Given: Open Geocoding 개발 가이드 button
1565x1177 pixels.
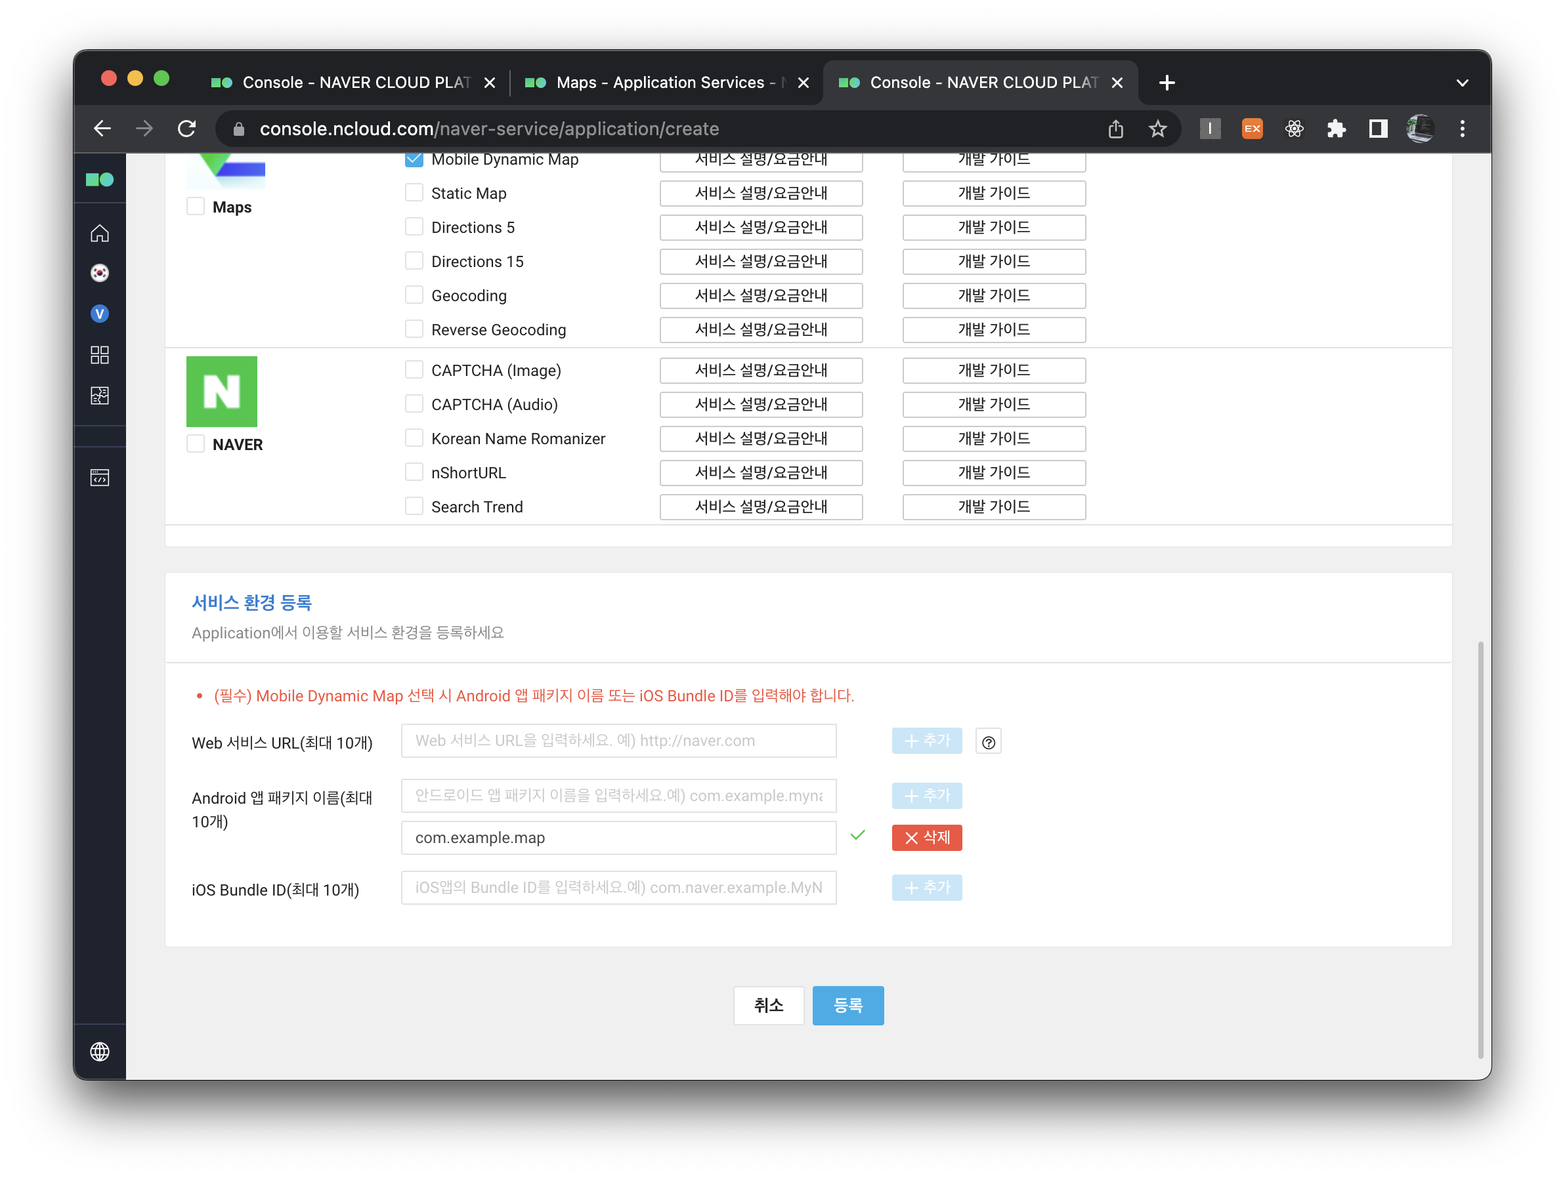Looking at the screenshot, I should 994,295.
